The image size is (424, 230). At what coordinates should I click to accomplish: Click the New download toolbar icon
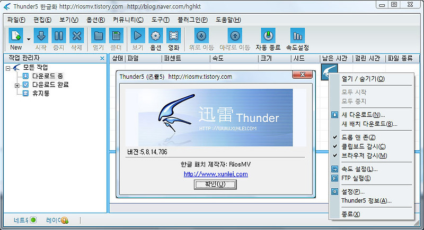coord(16,36)
